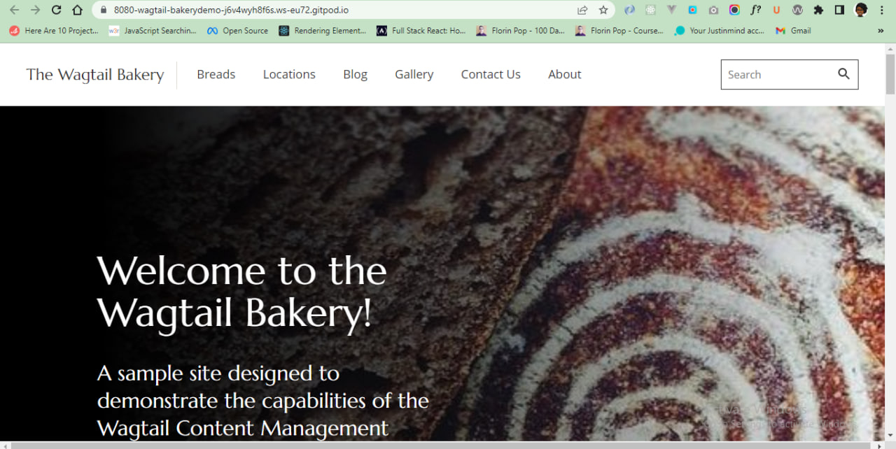Open the Here Are 10 Project bookmark
The image size is (896, 449).
pos(53,31)
